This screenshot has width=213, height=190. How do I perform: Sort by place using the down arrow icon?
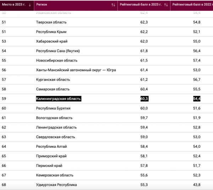(30, 5)
